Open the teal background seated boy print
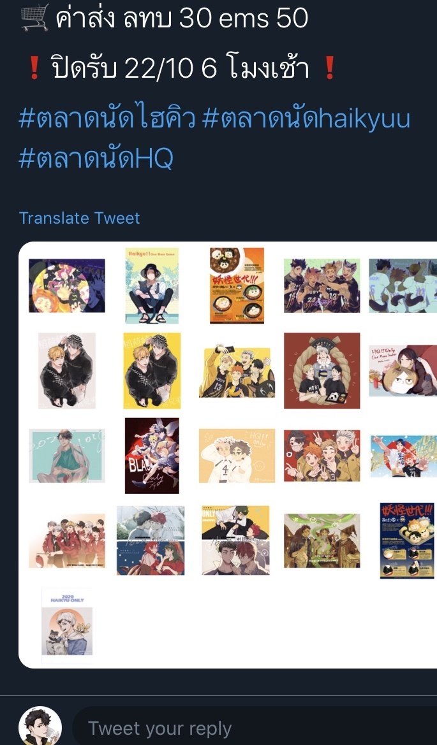This screenshot has height=745, width=437. point(67,456)
